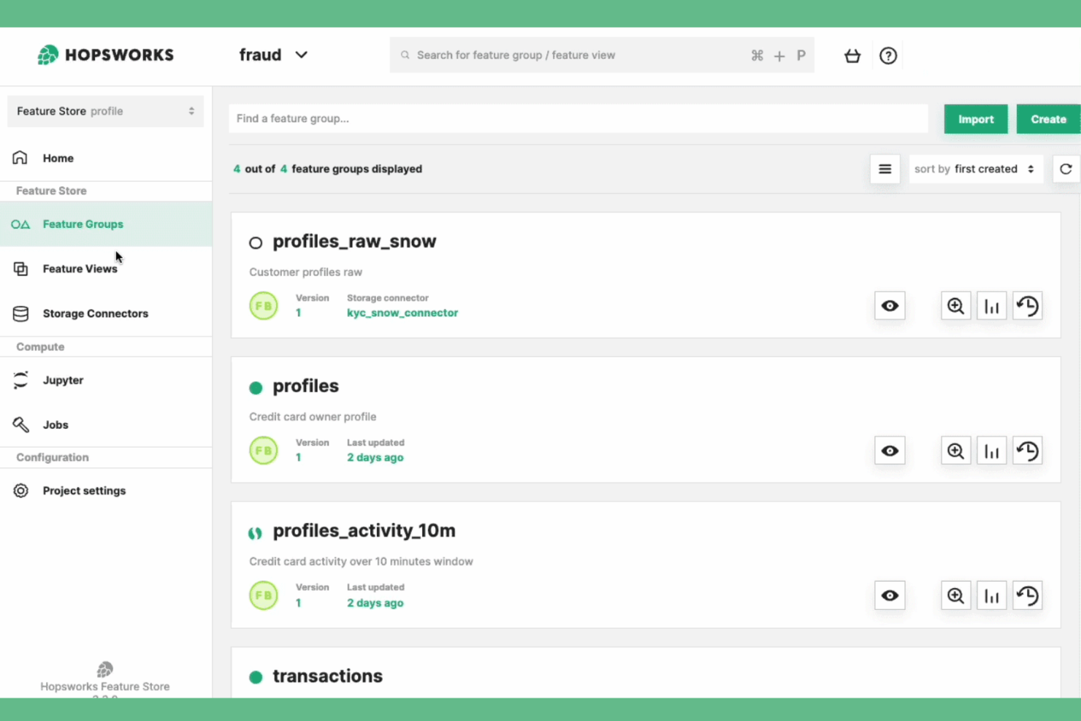1081x721 pixels.
Task: Open Project settings in sidebar
Action: pyautogui.click(x=106, y=491)
